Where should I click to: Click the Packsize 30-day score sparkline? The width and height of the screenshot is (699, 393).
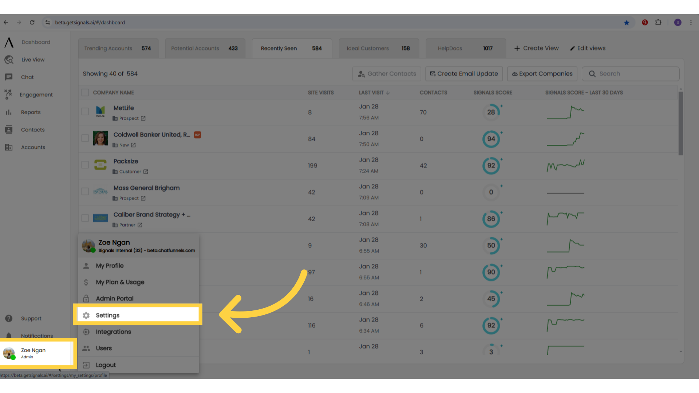[x=565, y=166]
